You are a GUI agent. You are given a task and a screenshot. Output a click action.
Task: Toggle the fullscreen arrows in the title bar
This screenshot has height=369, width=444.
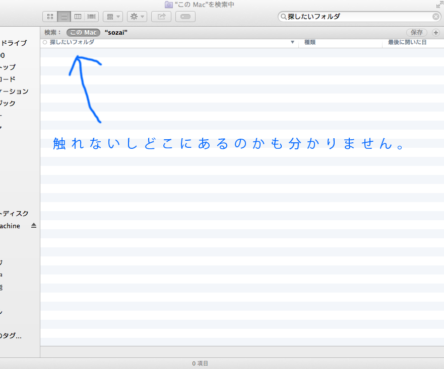click(x=439, y=5)
